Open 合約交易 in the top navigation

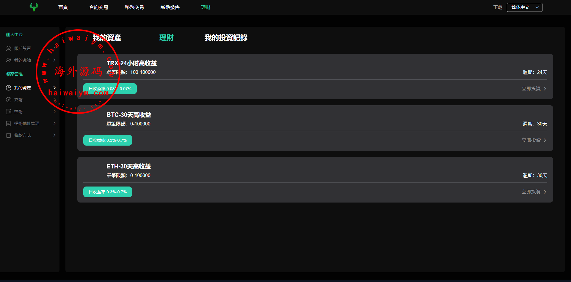click(x=98, y=7)
